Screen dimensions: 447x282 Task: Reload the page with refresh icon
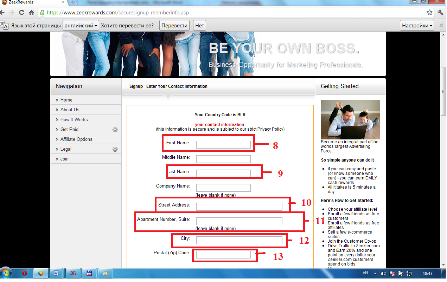22,13
